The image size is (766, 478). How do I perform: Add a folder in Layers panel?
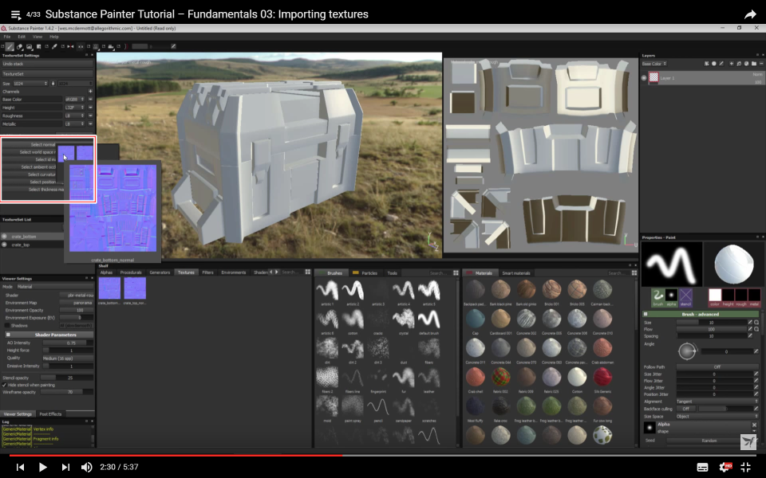754,64
